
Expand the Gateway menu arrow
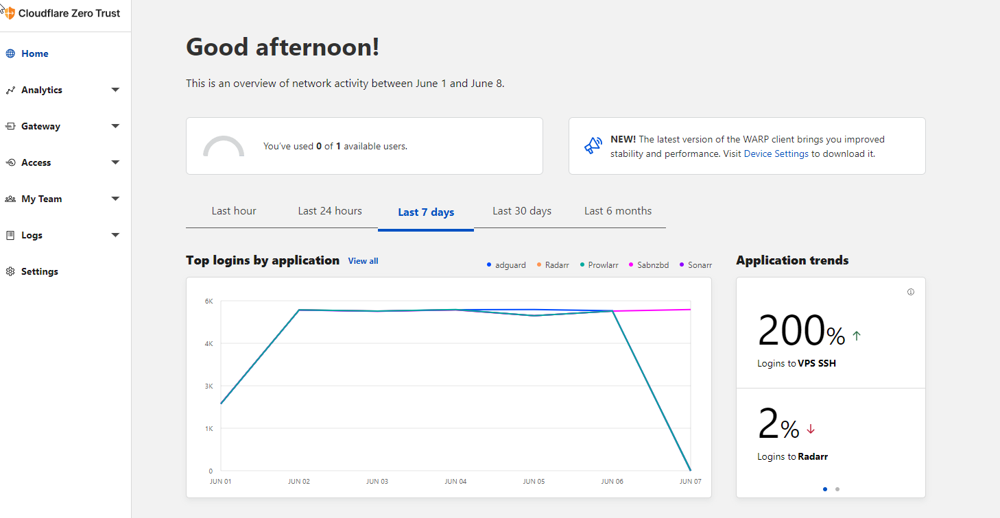coord(115,126)
